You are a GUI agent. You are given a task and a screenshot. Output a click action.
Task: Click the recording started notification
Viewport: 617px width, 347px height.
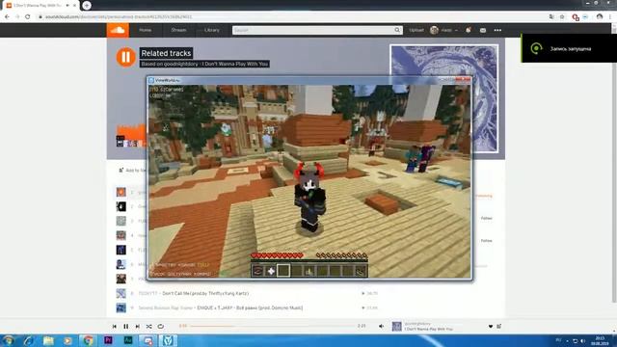(x=569, y=48)
